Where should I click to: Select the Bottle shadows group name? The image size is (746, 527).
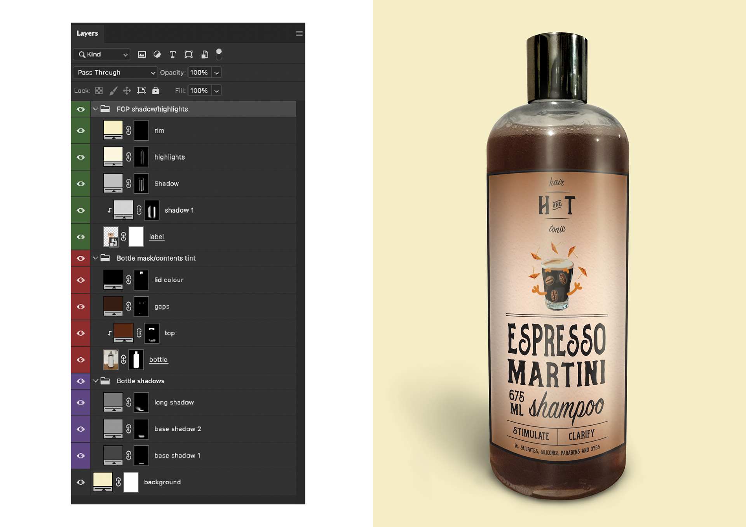141,381
